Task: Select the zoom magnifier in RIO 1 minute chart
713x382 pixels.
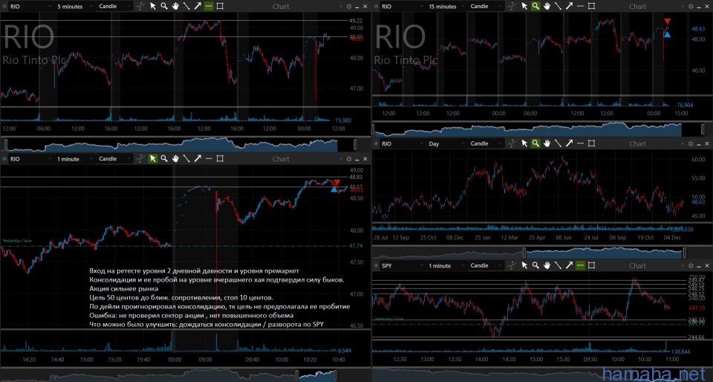Action: (x=164, y=159)
